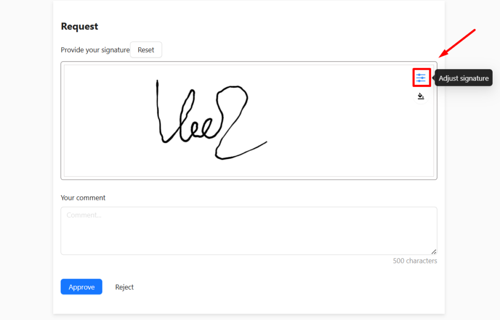The width and height of the screenshot is (500, 320).
Task: Approve the request
Action: click(82, 287)
